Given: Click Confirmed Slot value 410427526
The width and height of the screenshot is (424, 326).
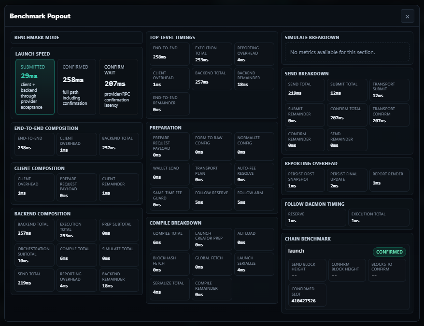Looking at the screenshot, I should [x=303, y=301].
